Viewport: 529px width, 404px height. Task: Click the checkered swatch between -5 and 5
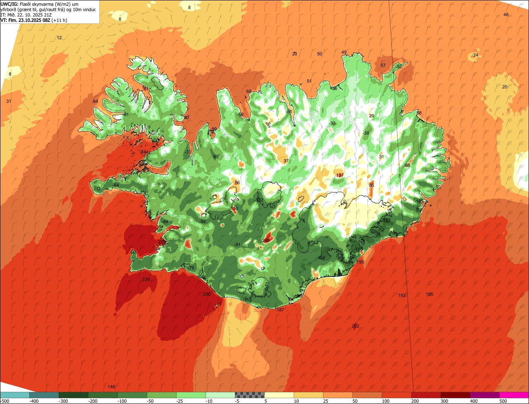point(250,395)
